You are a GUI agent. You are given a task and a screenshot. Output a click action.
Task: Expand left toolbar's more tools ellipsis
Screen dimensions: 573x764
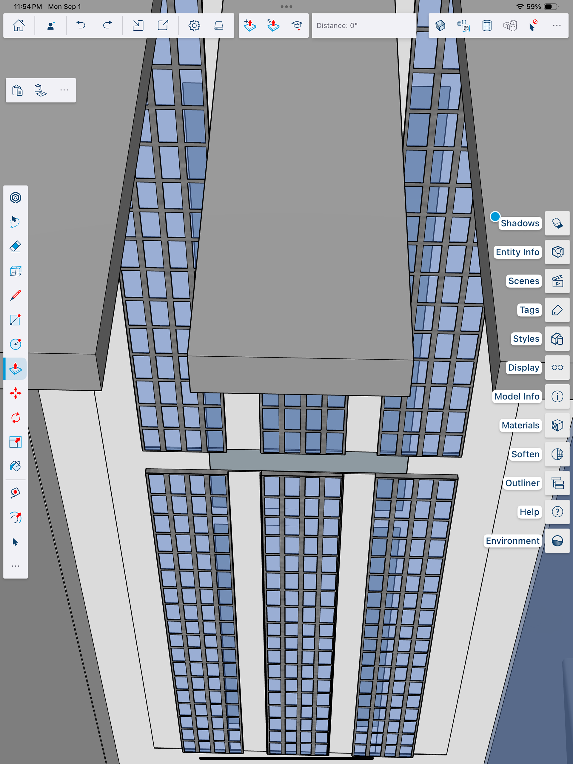tap(16, 566)
